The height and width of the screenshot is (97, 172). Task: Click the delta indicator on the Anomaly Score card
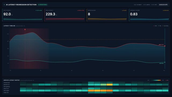click(x=166, y=11)
